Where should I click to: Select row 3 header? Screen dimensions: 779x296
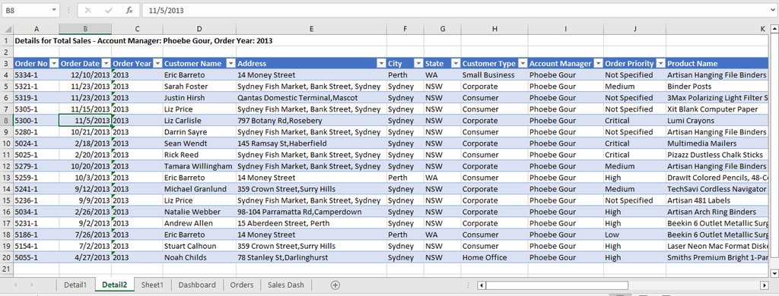point(6,64)
